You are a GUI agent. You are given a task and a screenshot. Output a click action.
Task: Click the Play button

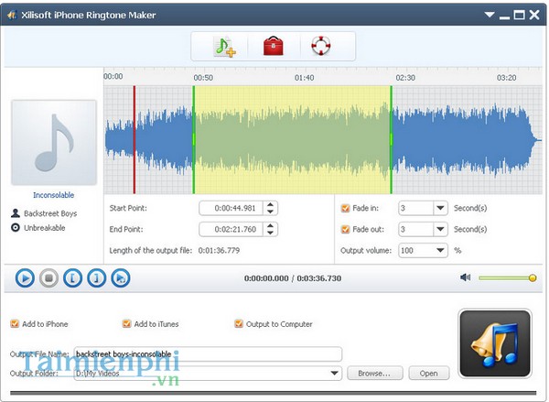point(25,278)
